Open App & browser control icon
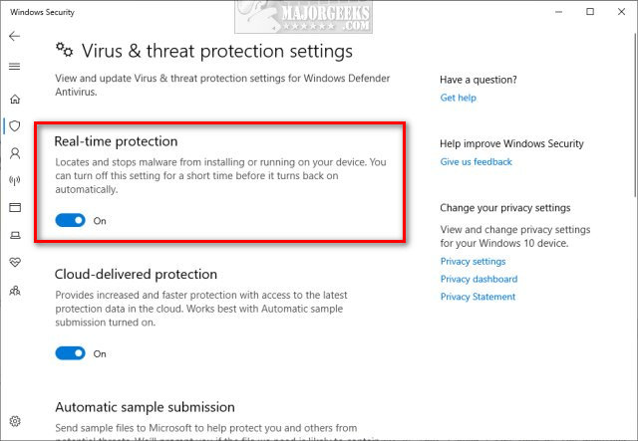Image resolution: width=638 pixels, height=441 pixels. point(14,208)
